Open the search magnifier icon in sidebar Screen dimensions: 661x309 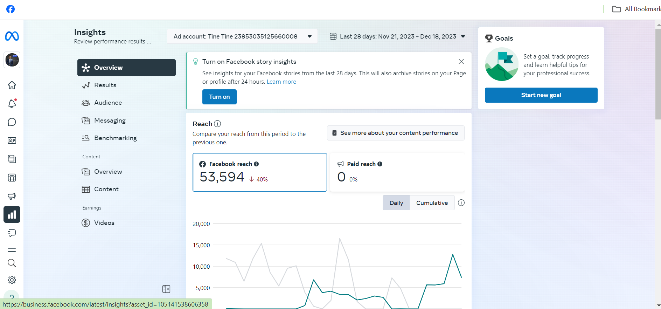point(12,263)
